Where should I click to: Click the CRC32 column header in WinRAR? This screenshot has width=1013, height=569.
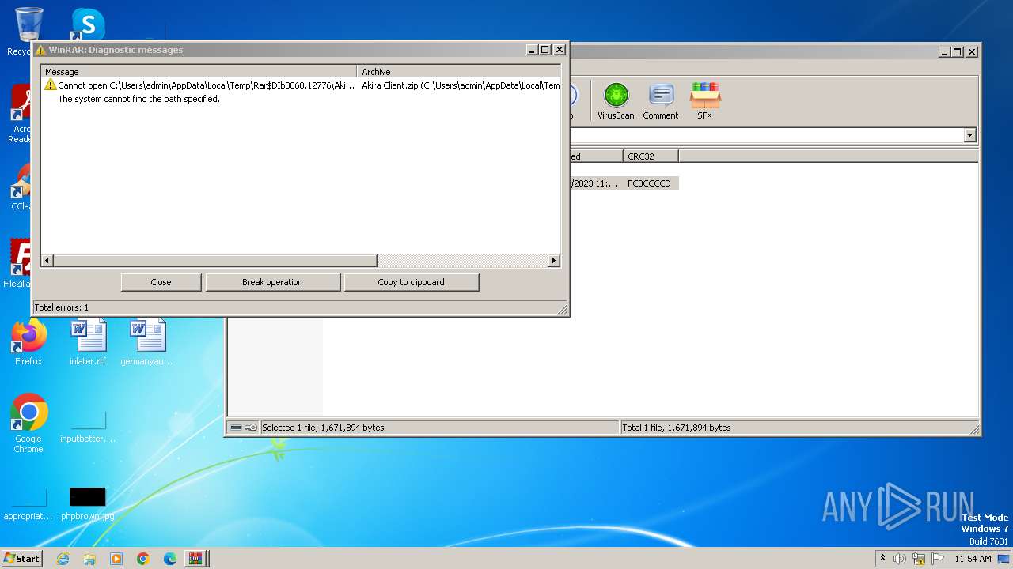[x=651, y=156]
